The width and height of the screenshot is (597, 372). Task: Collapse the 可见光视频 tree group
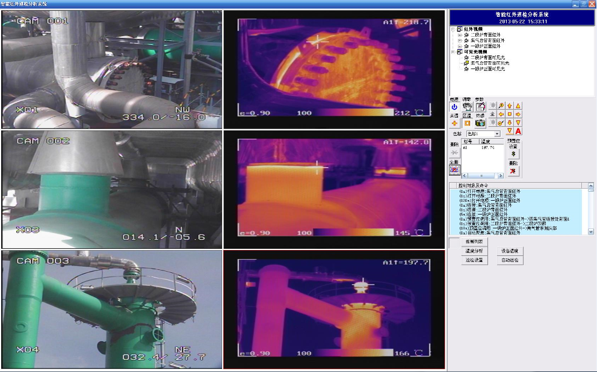(453, 52)
